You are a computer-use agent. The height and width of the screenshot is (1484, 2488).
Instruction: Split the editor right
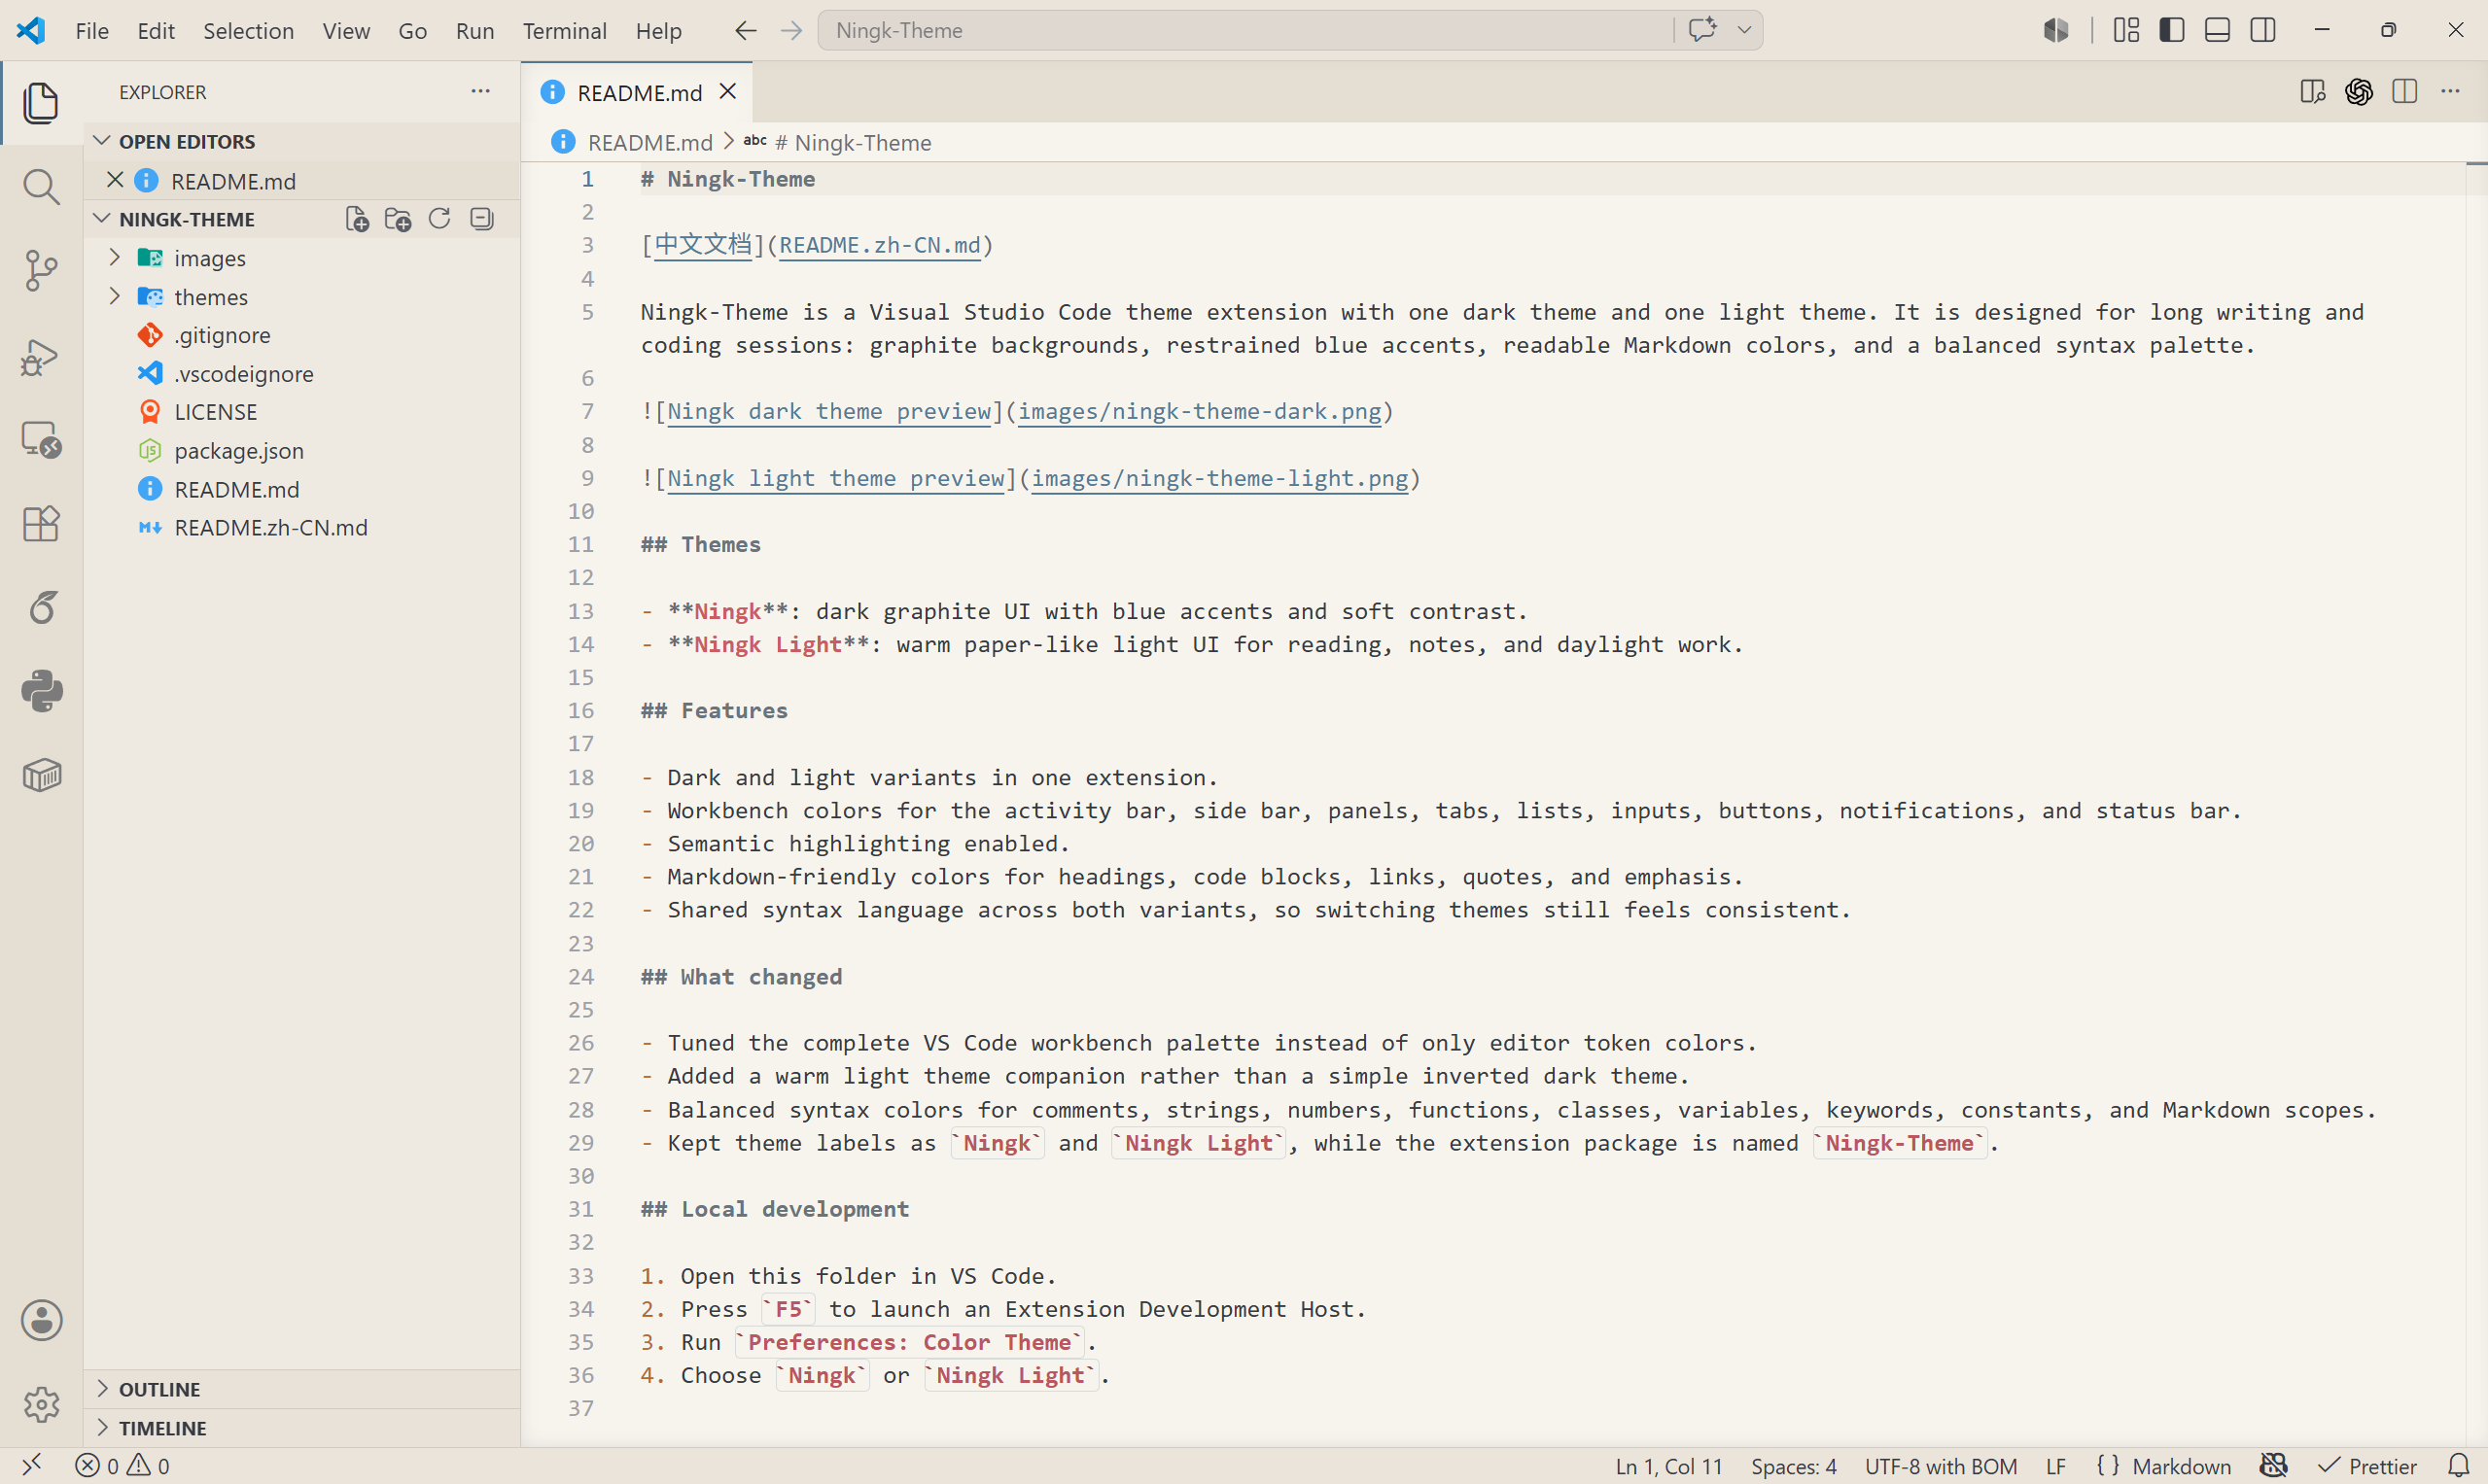pos(2405,91)
